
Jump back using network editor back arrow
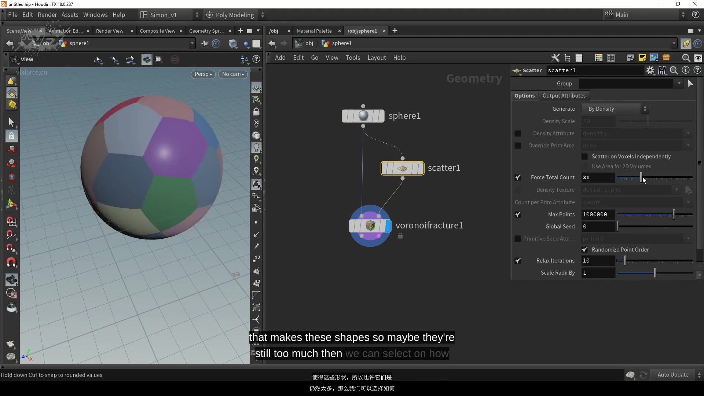(272, 43)
